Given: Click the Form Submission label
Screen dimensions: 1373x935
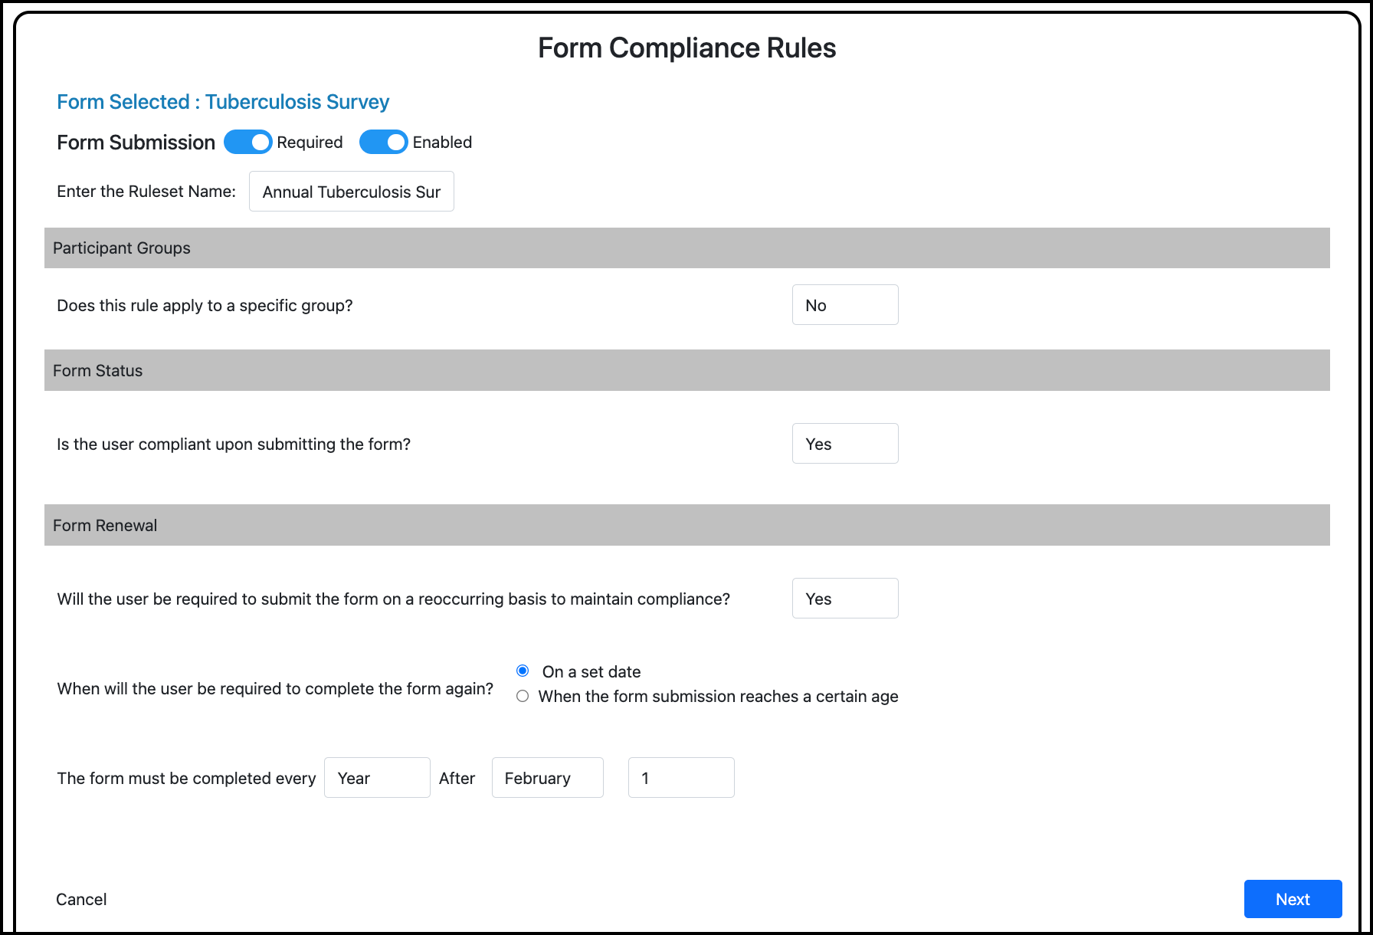Looking at the screenshot, I should point(136,143).
